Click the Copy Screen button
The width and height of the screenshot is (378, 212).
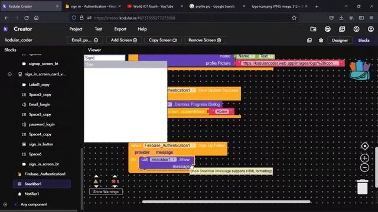pos(163,40)
